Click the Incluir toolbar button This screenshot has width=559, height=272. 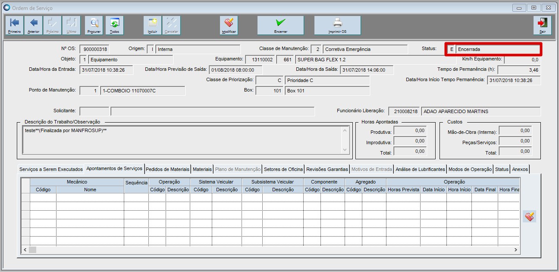pos(153,25)
